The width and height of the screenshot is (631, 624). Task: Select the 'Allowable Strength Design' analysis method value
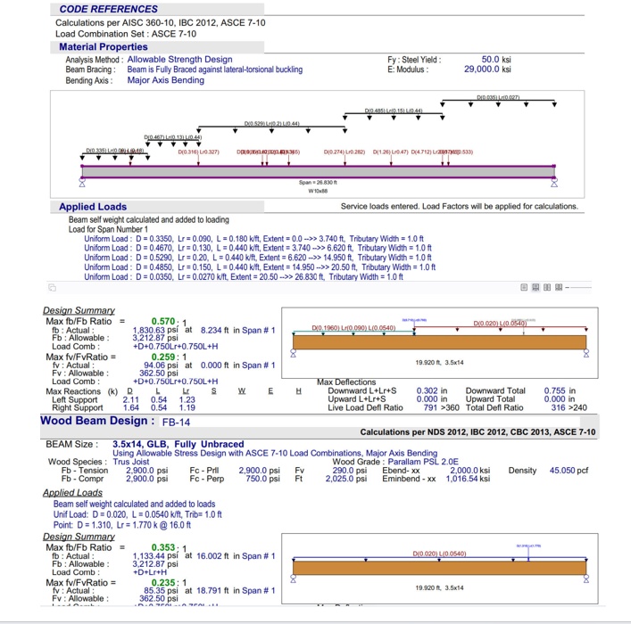180,59
